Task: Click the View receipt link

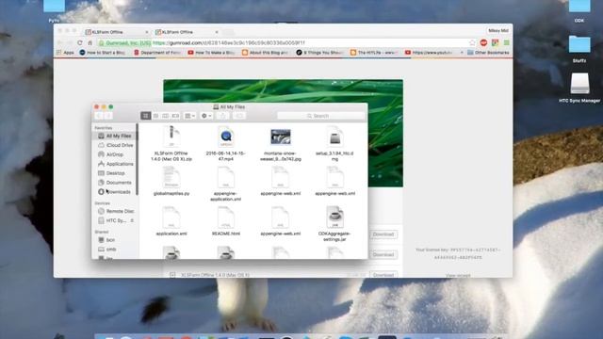Action: point(458,275)
